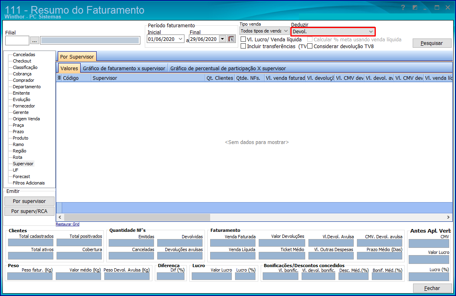Select Ramo in the tree
456x296 pixels.
(18, 144)
